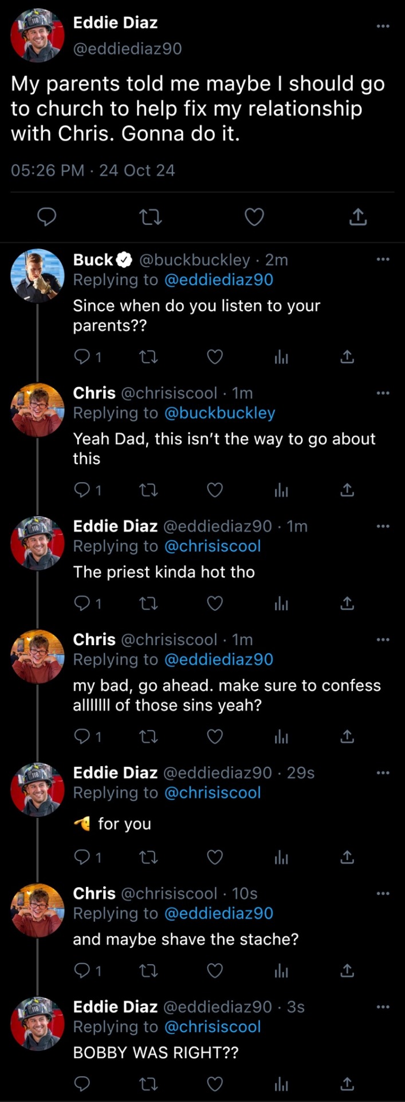View analytics on 'for you' reply
Image resolution: width=405 pixels, height=1102 pixels.
281,857
